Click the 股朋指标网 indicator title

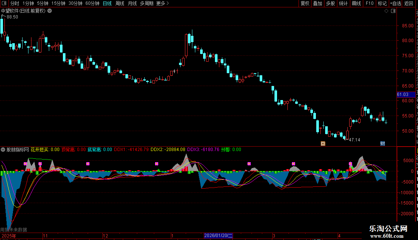coord(18,150)
